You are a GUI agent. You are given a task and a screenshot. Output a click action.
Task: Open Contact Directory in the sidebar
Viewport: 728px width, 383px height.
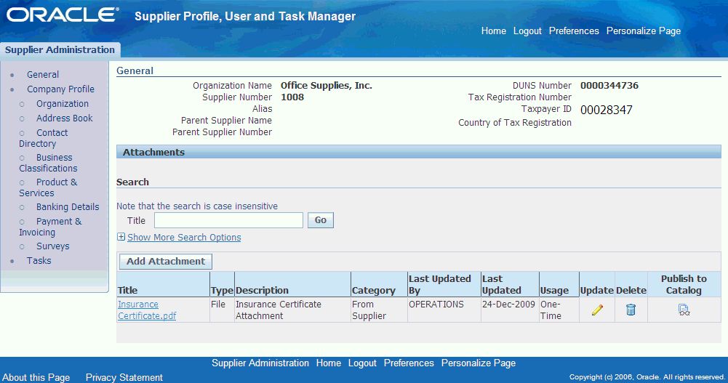(x=44, y=138)
